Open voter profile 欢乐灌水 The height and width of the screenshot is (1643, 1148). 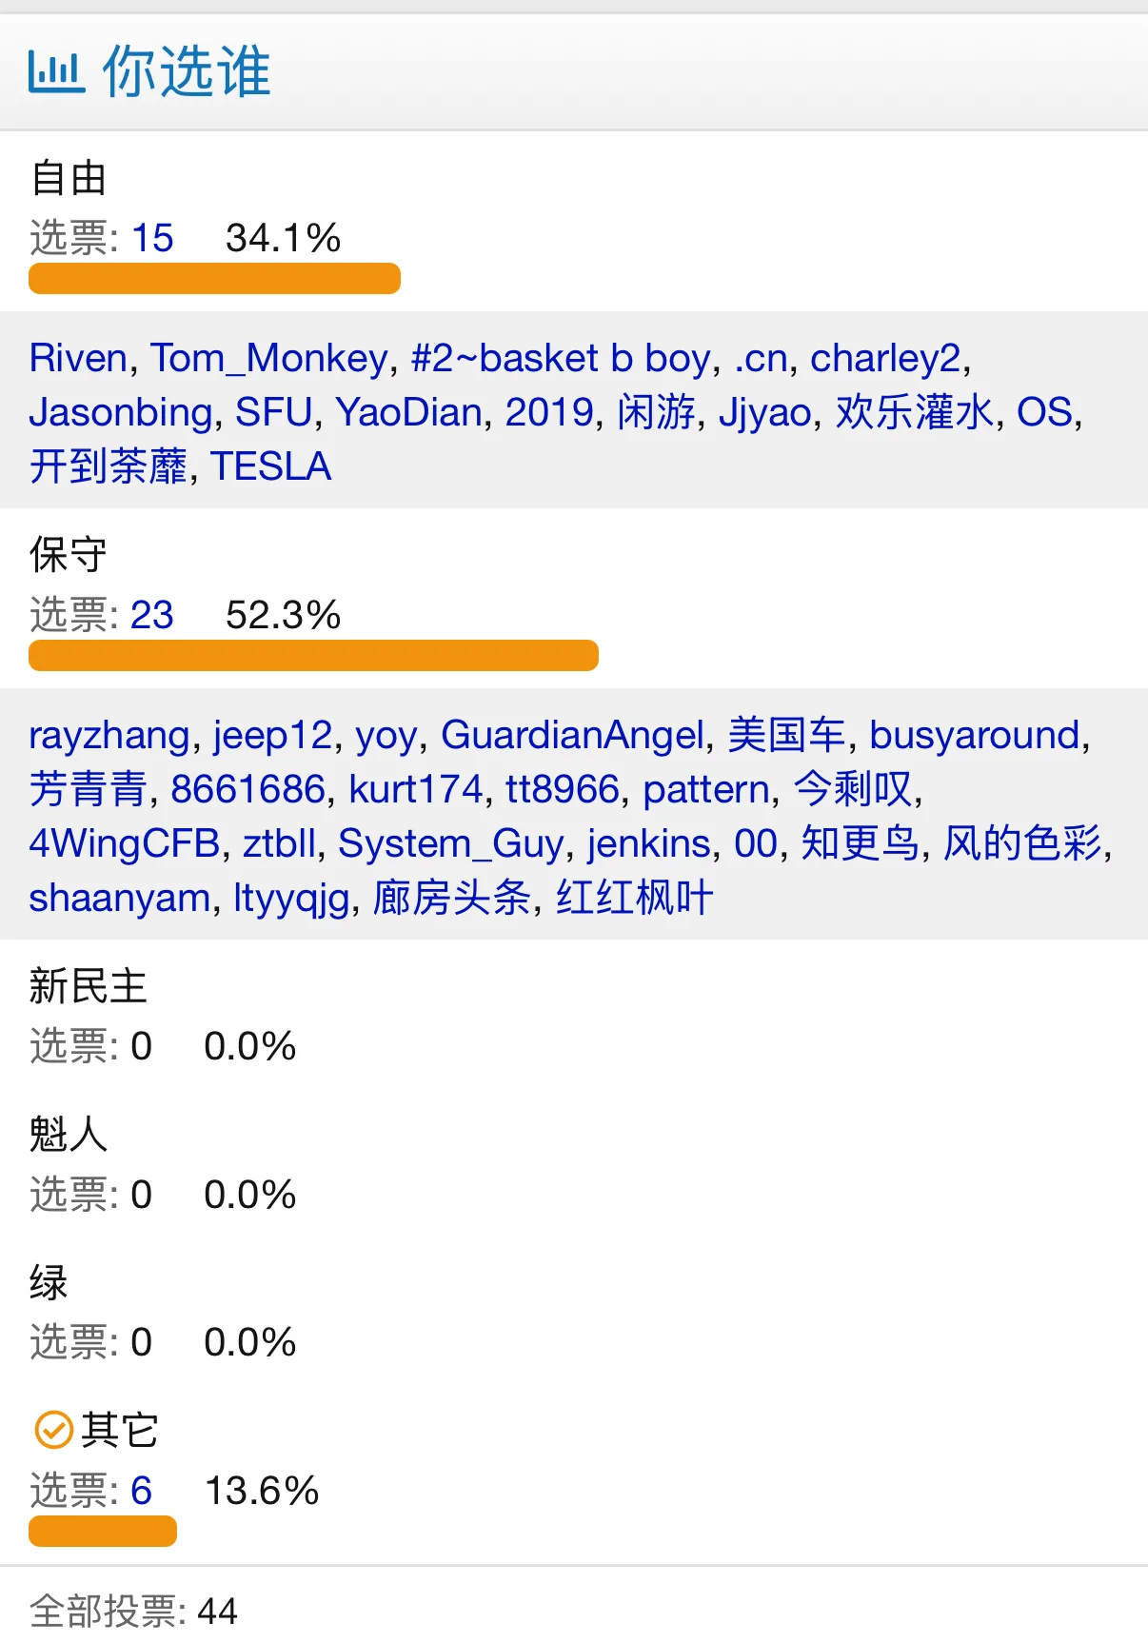point(915,412)
